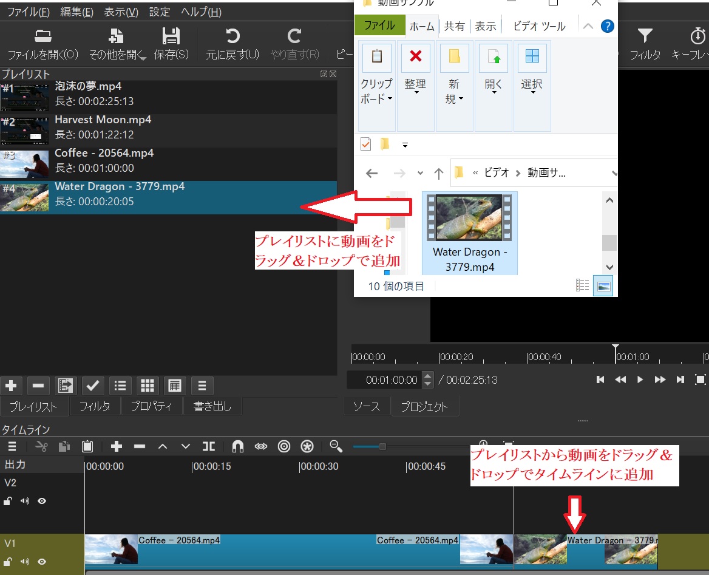709x575 pixels.
Task: Split at playhead icon in timeline
Action: (208, 446)
